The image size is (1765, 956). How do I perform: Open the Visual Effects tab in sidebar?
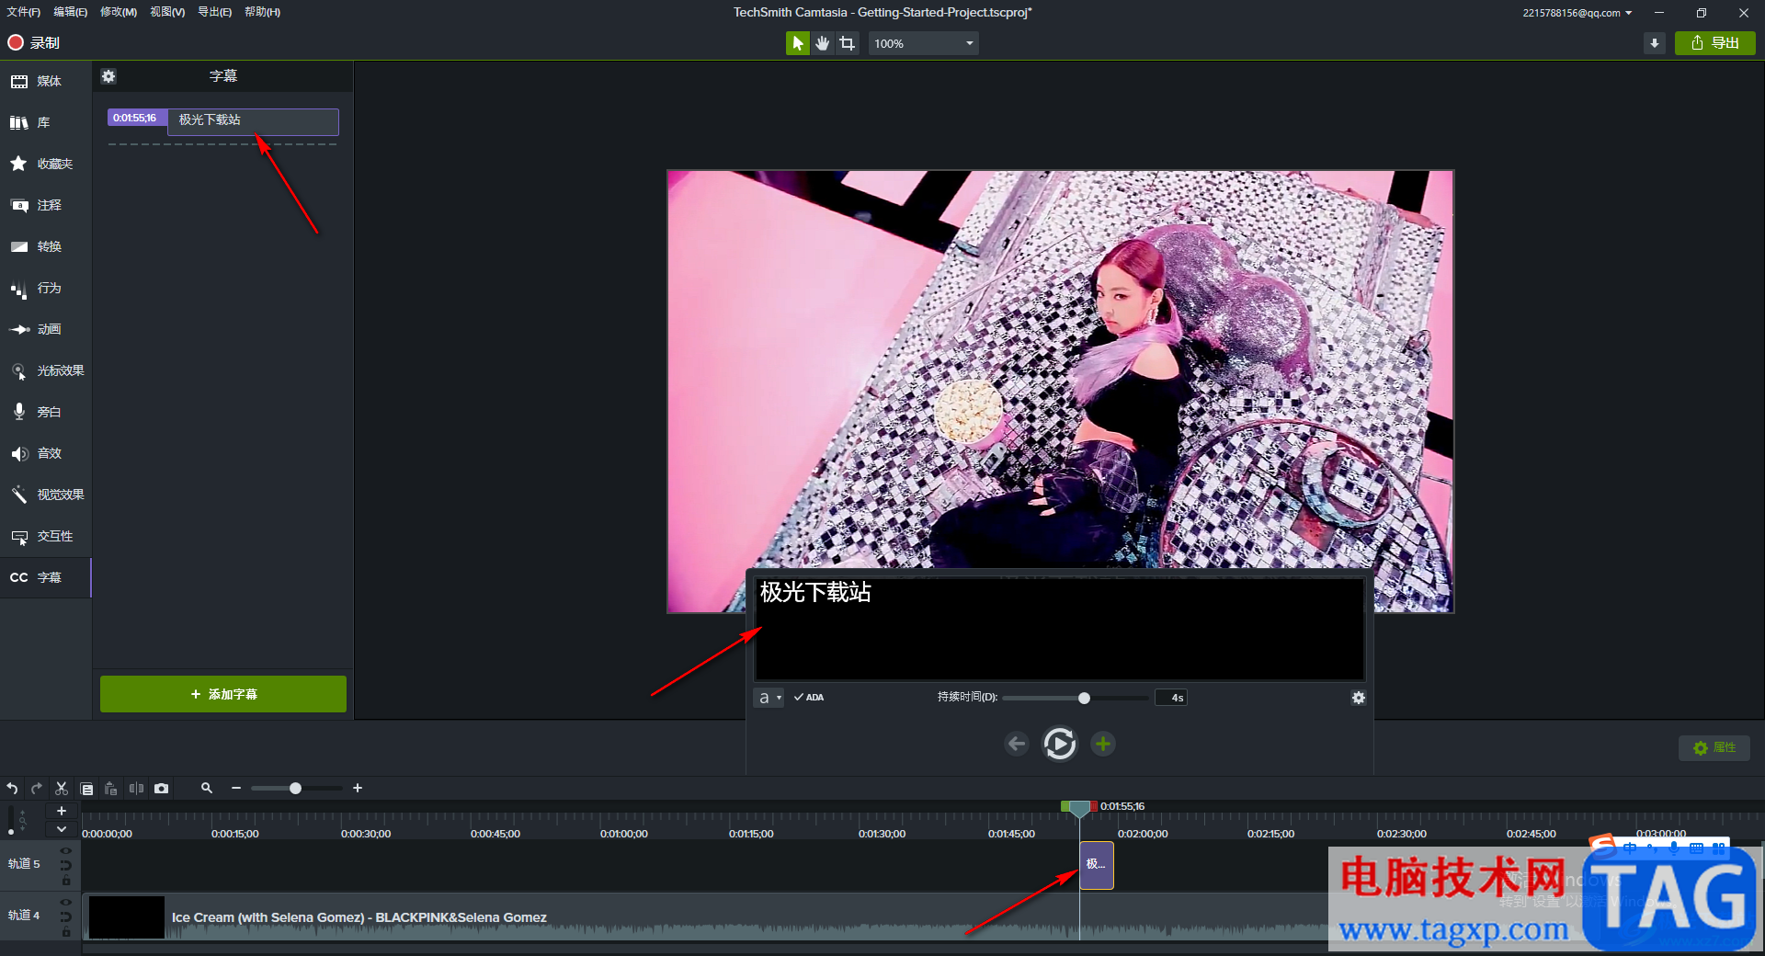point(46,495)
